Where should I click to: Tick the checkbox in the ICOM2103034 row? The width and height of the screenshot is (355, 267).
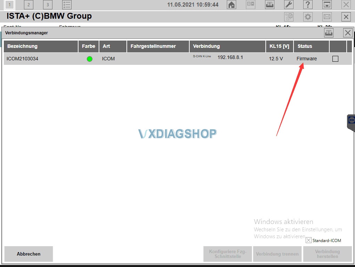tap(335, 59)
